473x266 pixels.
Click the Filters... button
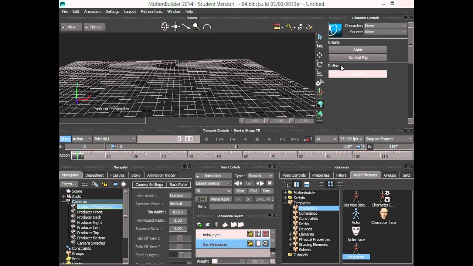click(x=69, y=184)
